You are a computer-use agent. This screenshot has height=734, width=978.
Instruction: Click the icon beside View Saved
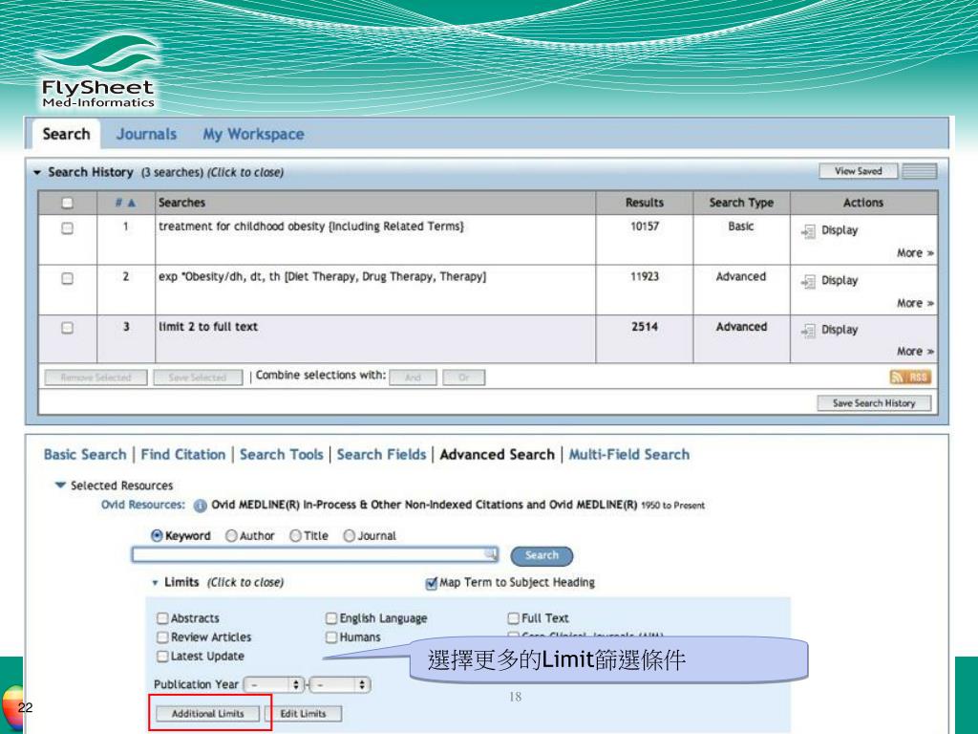coord(920,171)
